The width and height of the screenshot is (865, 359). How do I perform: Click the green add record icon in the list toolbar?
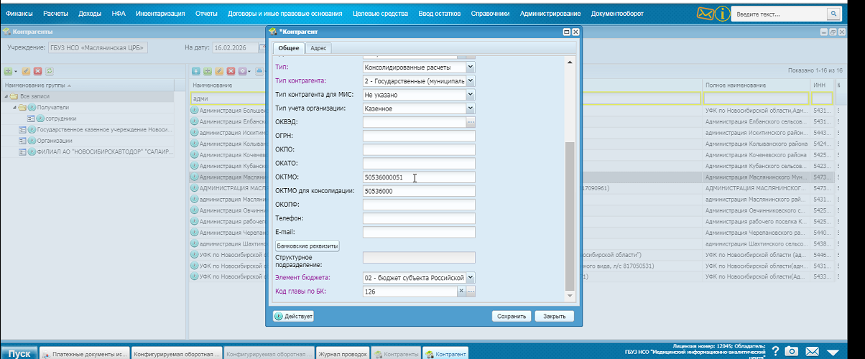click(207, 71)
